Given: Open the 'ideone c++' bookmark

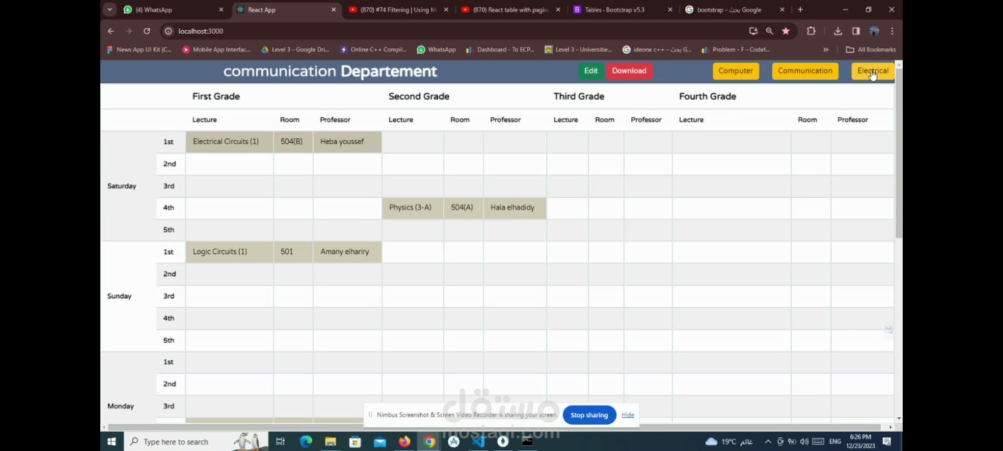Looking at the screenshot, I should pyautogui.click(x=657, y=49).
